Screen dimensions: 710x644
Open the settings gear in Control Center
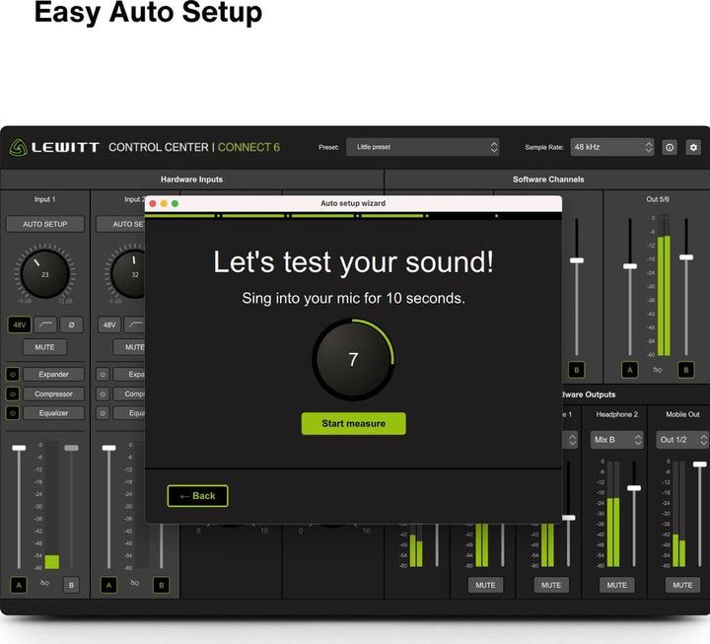[693, 147]
